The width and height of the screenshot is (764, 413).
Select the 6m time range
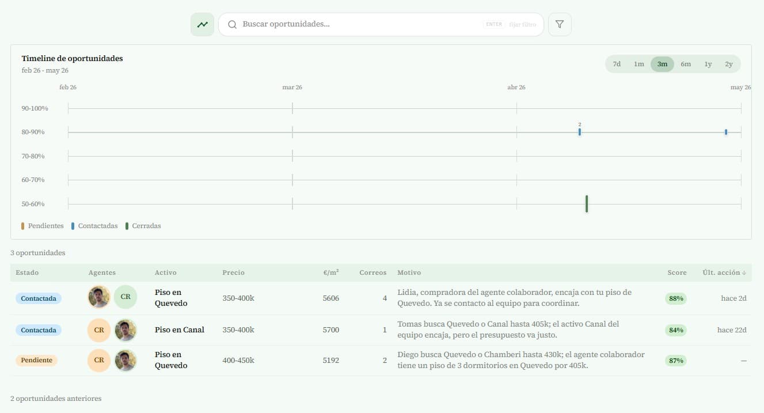tap(686, 64)
